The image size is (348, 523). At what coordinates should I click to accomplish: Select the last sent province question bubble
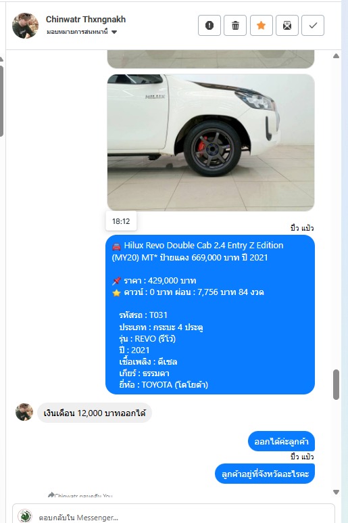click(x=265, y=474)
